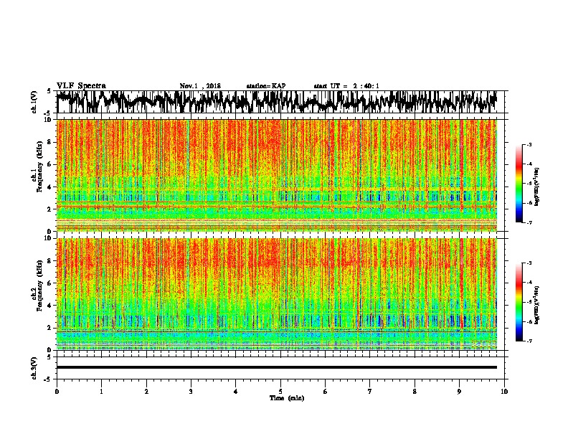The image size is (568, 439).
Task: Click the time-axis tick label '7'
Action: point(370,392)
